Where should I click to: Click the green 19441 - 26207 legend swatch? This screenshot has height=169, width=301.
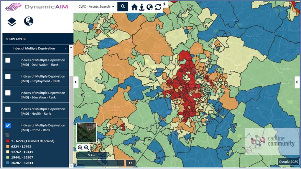point(7,158)
